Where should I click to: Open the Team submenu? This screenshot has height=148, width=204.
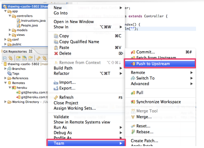point(86,143)
